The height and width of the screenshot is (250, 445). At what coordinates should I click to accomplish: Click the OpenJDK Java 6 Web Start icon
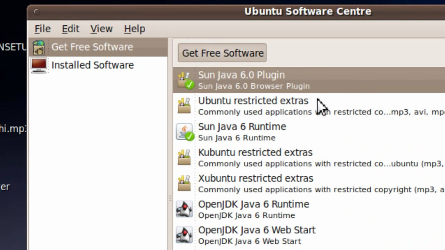(184, 235)
